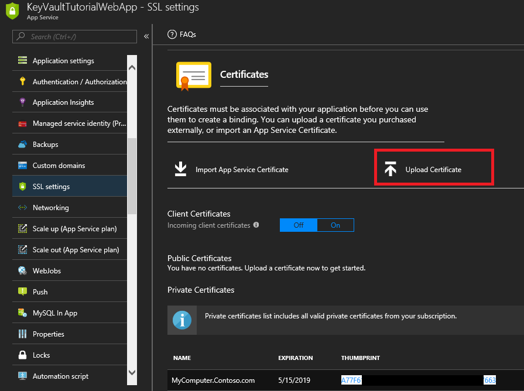
Task: Click the WebJobs globe icon
Action: coord(22,270)
